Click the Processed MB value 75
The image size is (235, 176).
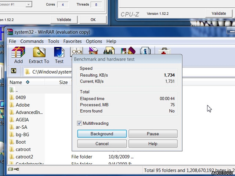(173, 105)
